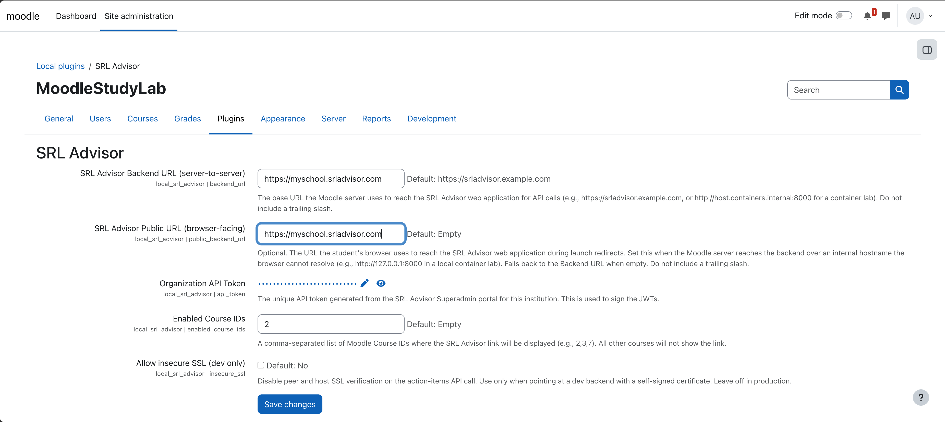Click the 'SRL Advisor' breadcrumb text
This screenshot has height=422, width=945.
pyautogui.click(x=117, y=66)
